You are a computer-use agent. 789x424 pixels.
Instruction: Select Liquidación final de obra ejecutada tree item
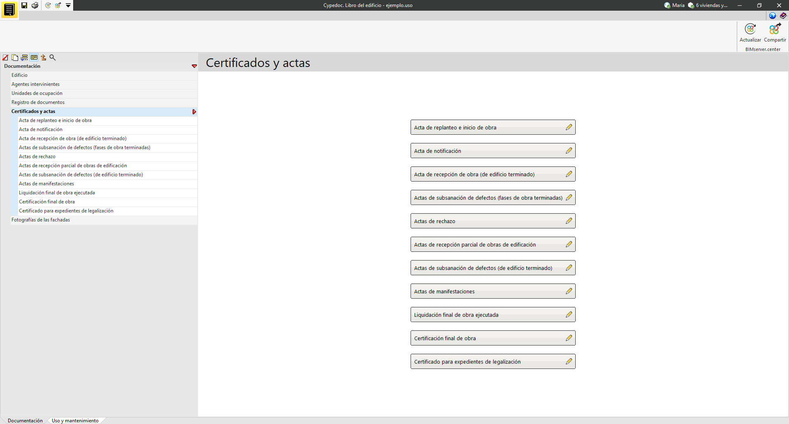click(x=108, y=193)
